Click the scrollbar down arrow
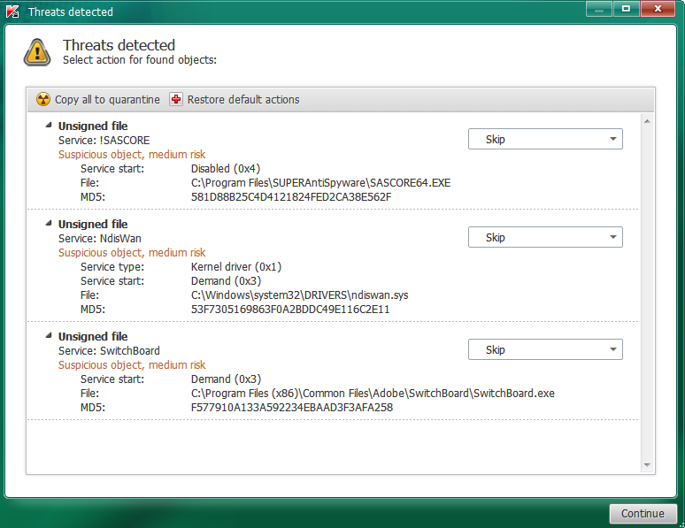The width and height of the screenshot is (685, 528). click(x=648, y=465)
